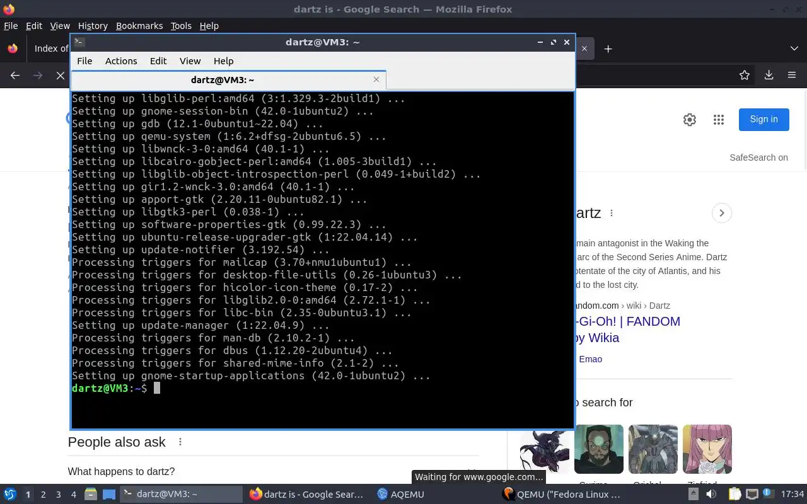The image size is (807, 504).
Task: Open Firefox Help menu
Action: click(x=209, y=26)
